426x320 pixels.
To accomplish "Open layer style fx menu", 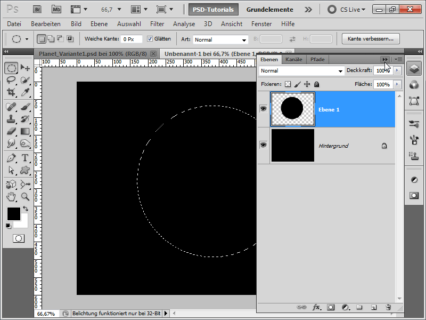I will [316, 307].
